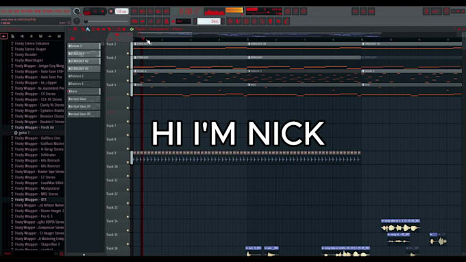The width and height of the screenshot is (466, 262).
Task: Open the TOOLS menu
Action: (x=58, y=11)
